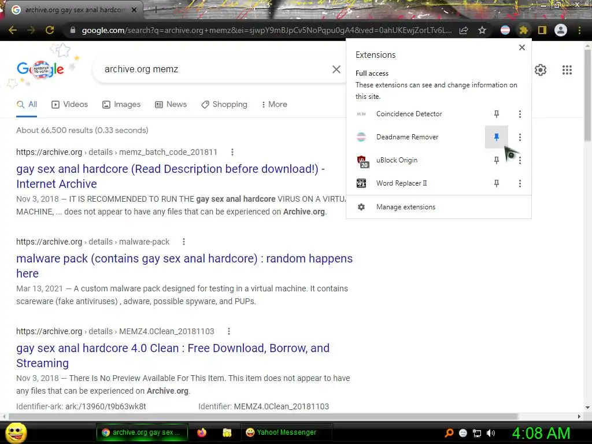Click the Word Replacer II icon
Screen dimensions: 592x444
[x=361, y=183]
